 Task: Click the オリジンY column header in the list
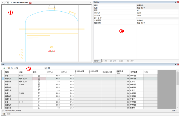67,72
